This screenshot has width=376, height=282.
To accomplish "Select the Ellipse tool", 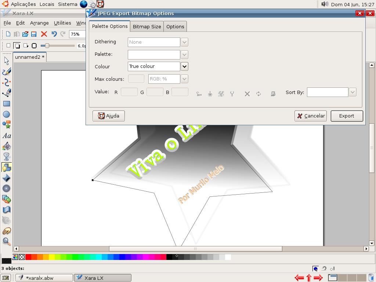I will pyautogui.click(x=7, y=114).
